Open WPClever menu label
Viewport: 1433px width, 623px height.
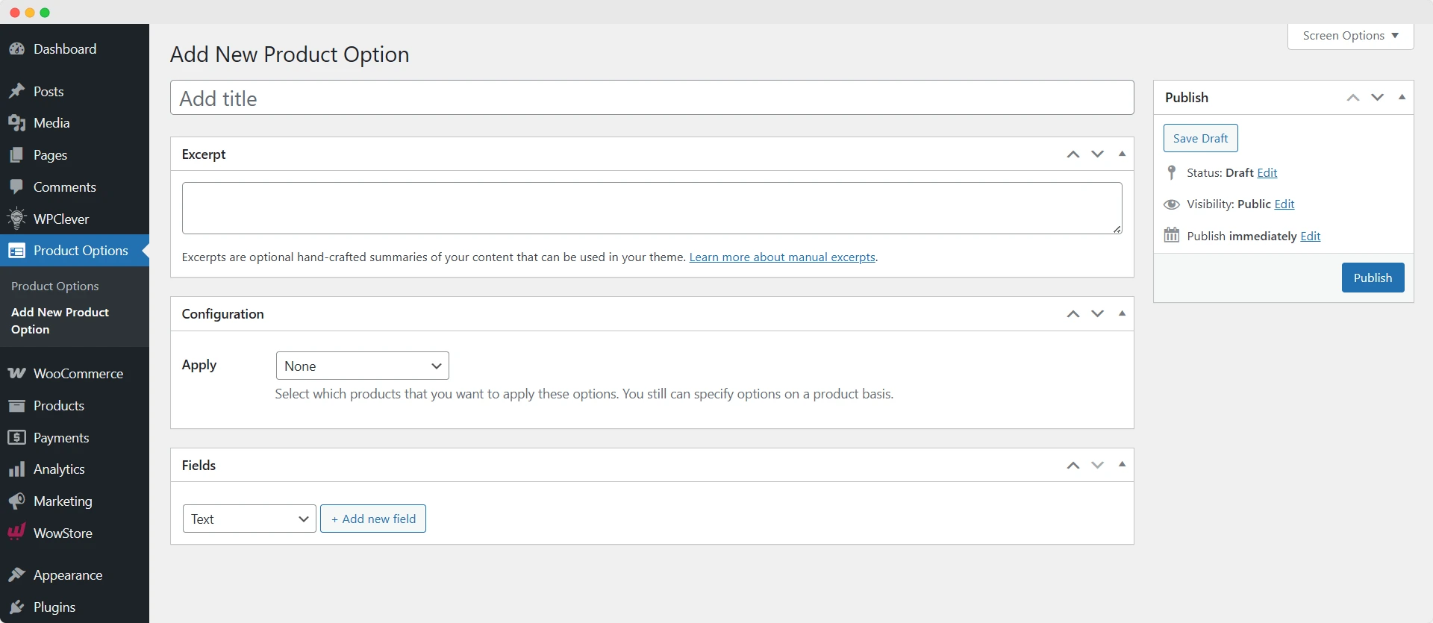[61, 219]
